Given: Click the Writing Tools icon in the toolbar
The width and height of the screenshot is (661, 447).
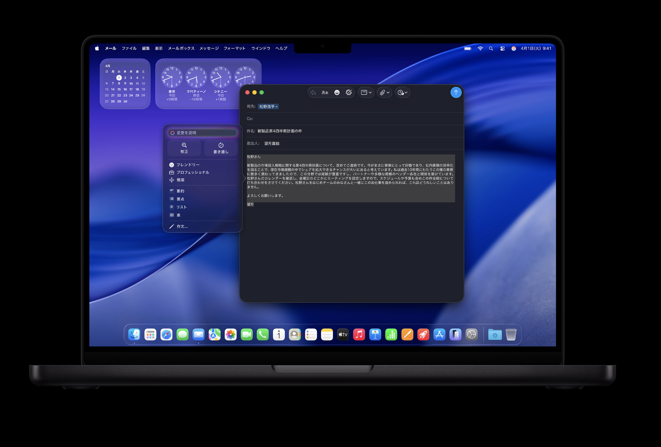Looking at the screenshot, I should 349,92.
